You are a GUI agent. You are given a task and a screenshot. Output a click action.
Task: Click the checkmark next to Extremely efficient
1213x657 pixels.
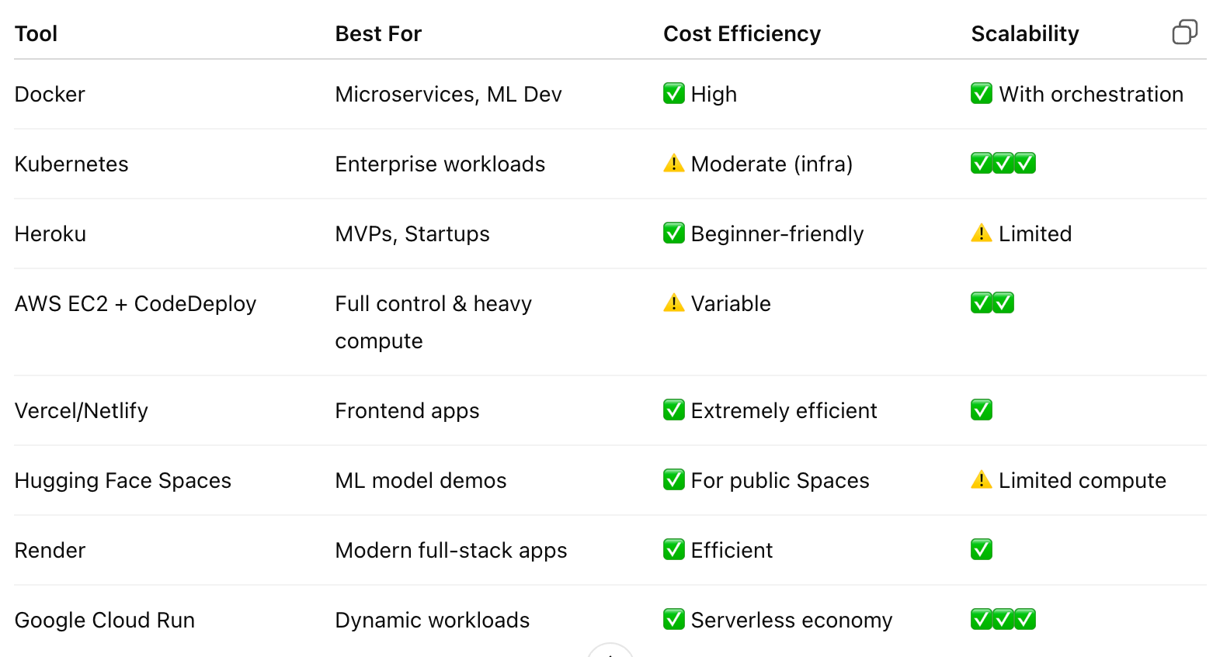click(673, 410)
